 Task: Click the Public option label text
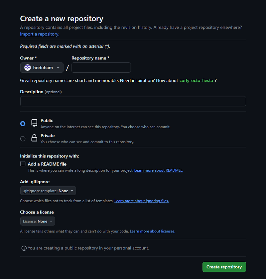tap(47, 121)
